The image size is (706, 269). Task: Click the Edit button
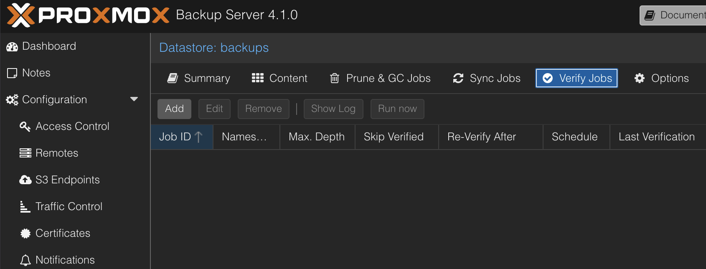coord(214,109)
